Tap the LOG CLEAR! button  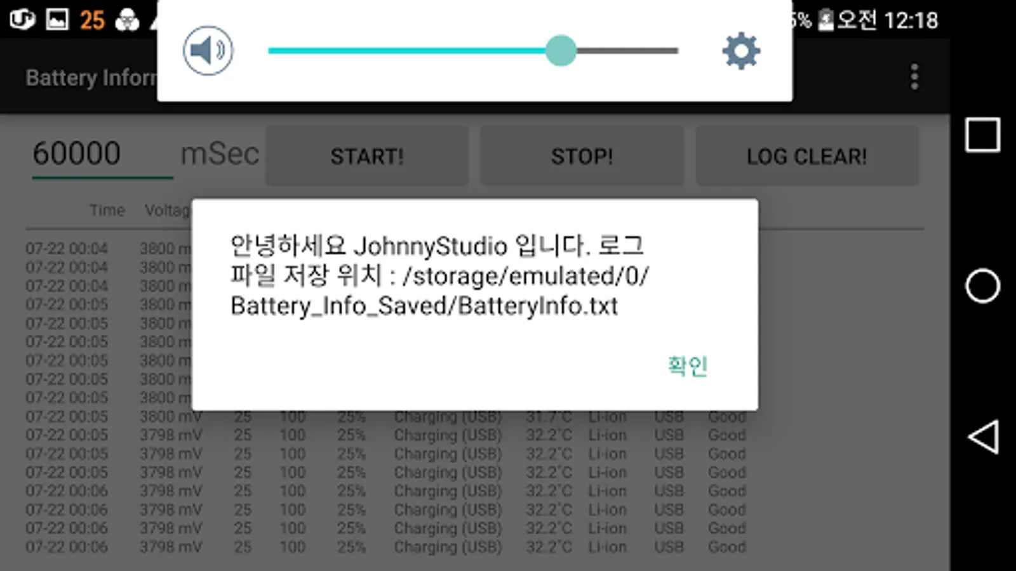(807, 156)
